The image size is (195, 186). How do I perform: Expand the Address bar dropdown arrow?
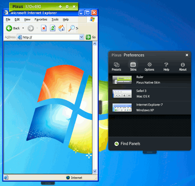click(x=81, y=37)
